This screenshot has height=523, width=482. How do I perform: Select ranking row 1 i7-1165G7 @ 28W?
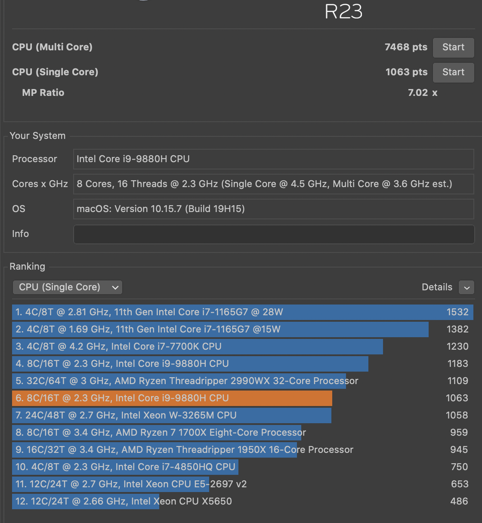pyautogui.click(x=243, y=312)
